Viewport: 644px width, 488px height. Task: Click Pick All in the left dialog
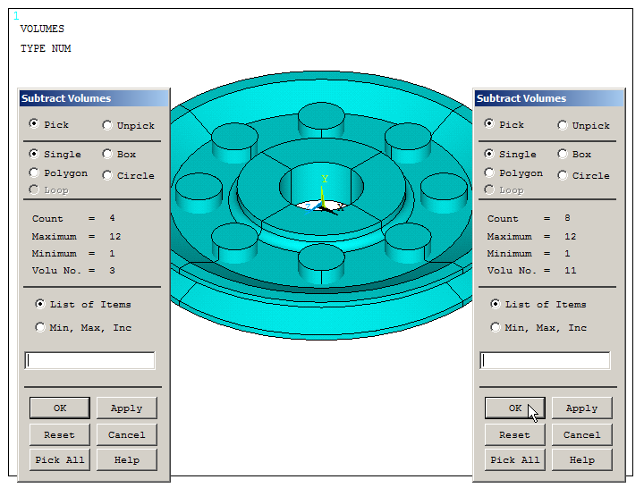pos(60,459)
